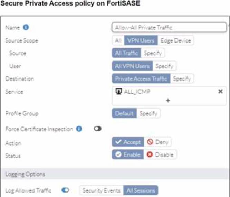The image size is (230, 197).
Task: Select All Sessions logging option
Action: pos(141,190)
